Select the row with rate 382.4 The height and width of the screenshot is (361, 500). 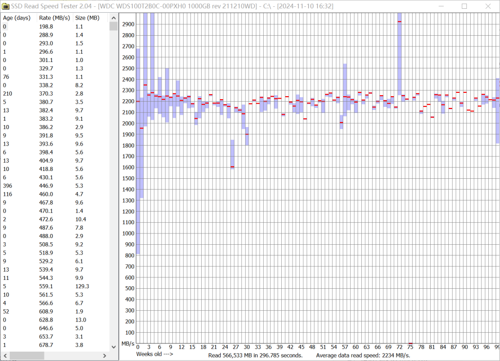(55, 110)
